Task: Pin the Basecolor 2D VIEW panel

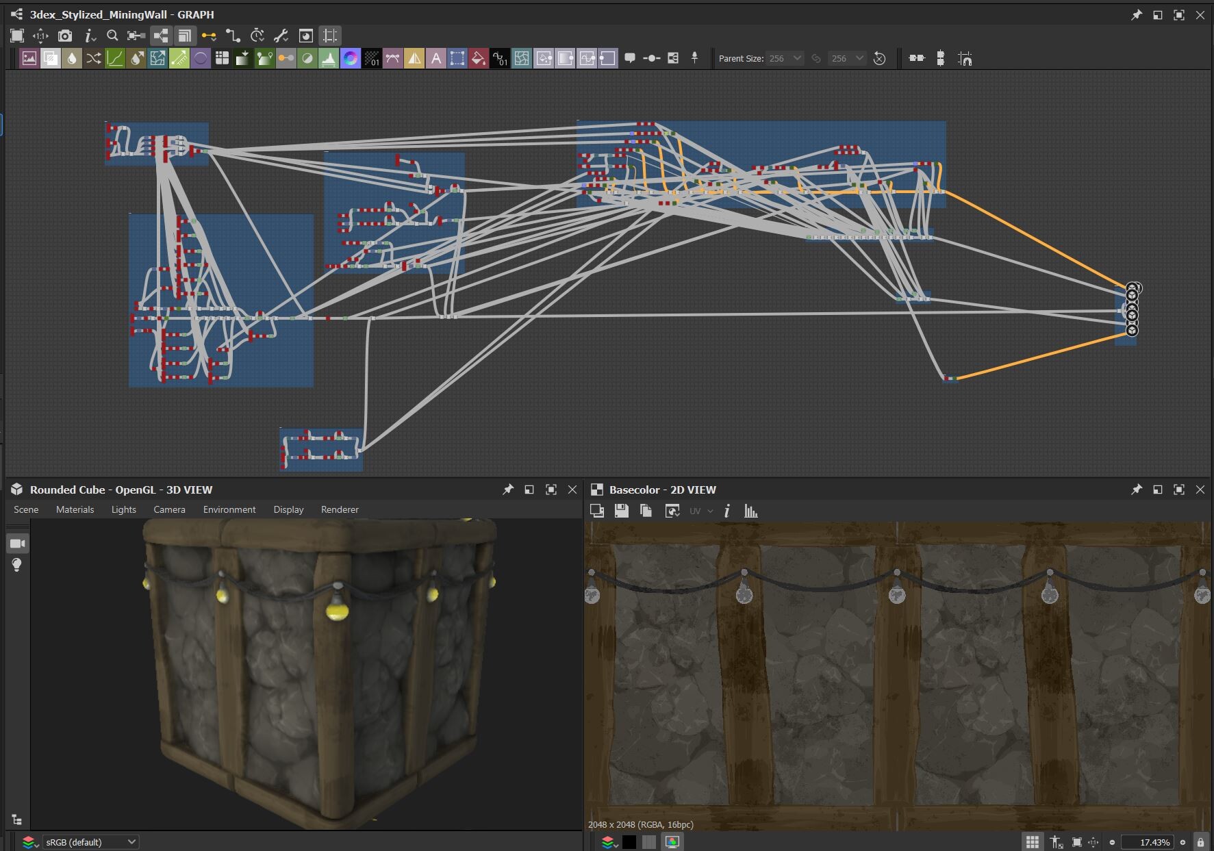Action: [x=1137, y=490]
